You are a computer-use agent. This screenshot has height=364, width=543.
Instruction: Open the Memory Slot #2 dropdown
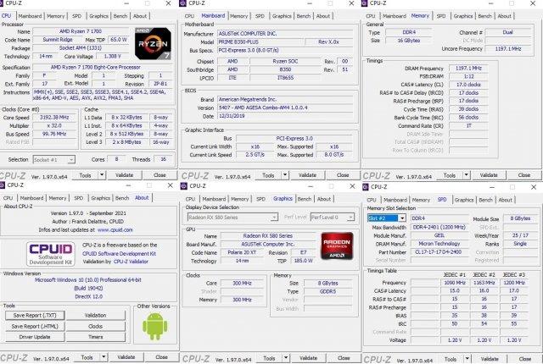(x=384, y=218)
